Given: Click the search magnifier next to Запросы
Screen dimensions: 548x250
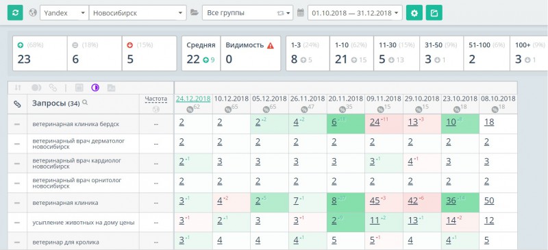Looking at the screenshot, I should pos(84,103).
